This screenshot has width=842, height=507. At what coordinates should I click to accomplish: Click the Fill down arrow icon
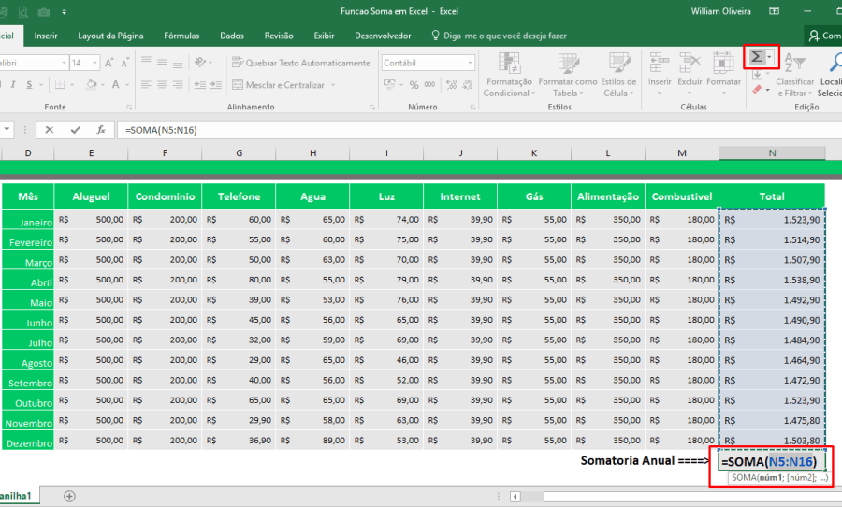(757, 74)
